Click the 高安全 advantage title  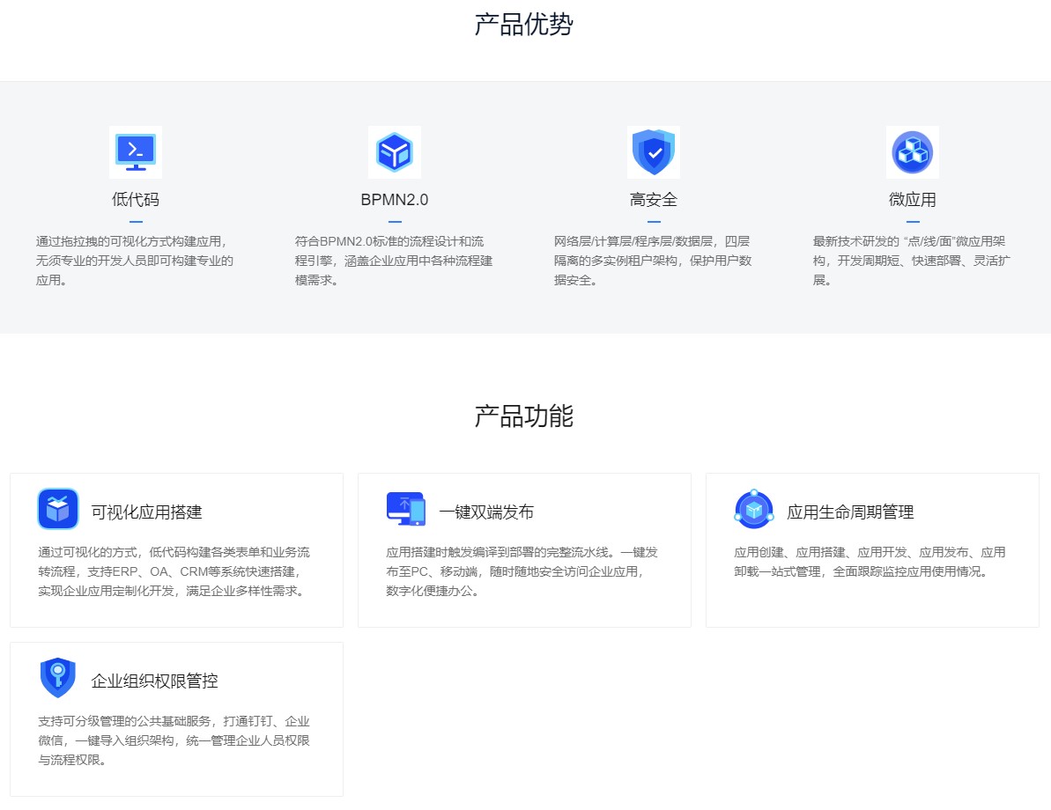pyautogui.click(x=653, y=200)
